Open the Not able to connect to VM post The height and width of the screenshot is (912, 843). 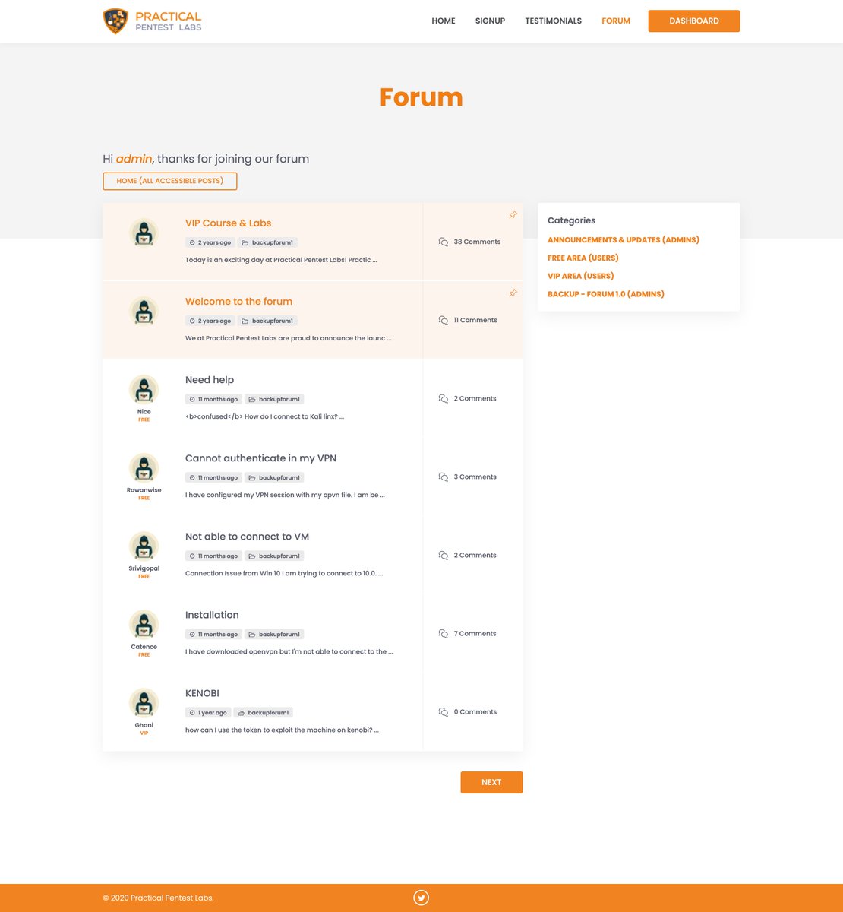point(247,536)
